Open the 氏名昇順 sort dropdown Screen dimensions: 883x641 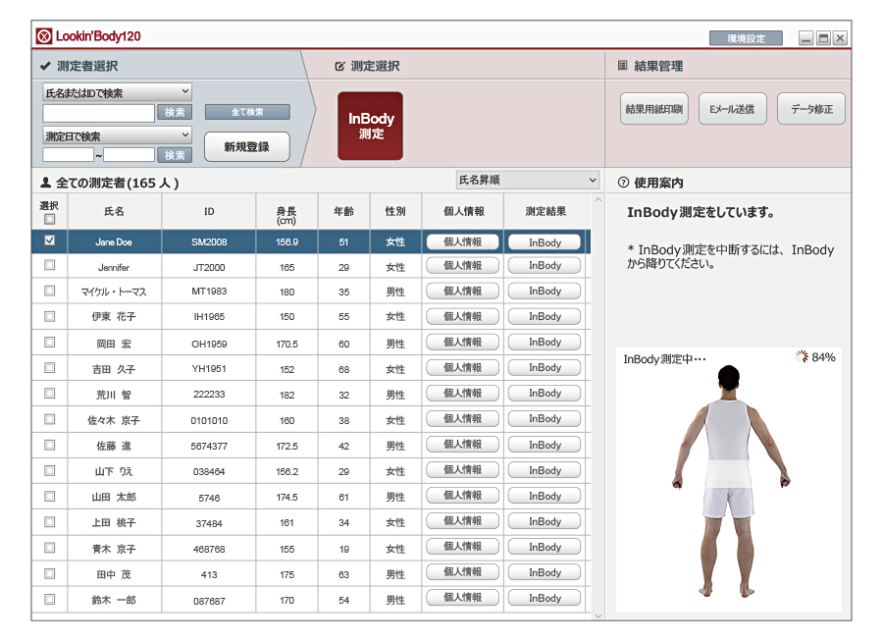[x=527, y=181]
